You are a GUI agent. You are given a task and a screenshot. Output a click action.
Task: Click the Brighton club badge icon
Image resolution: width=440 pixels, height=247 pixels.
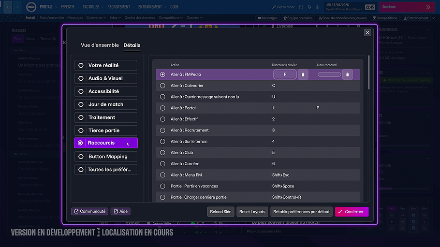[31, 7]
